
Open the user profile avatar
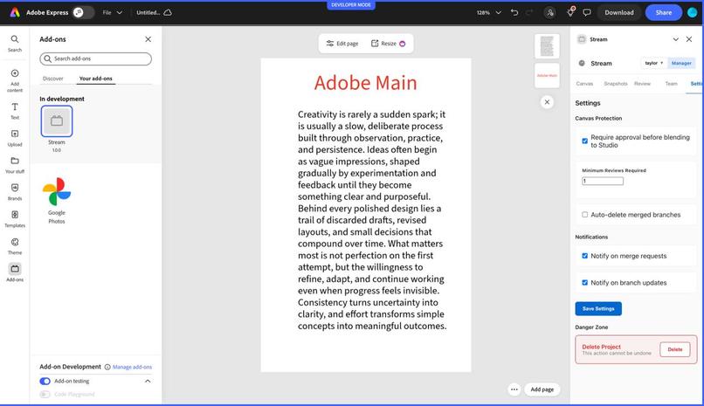tap(693, 12)
